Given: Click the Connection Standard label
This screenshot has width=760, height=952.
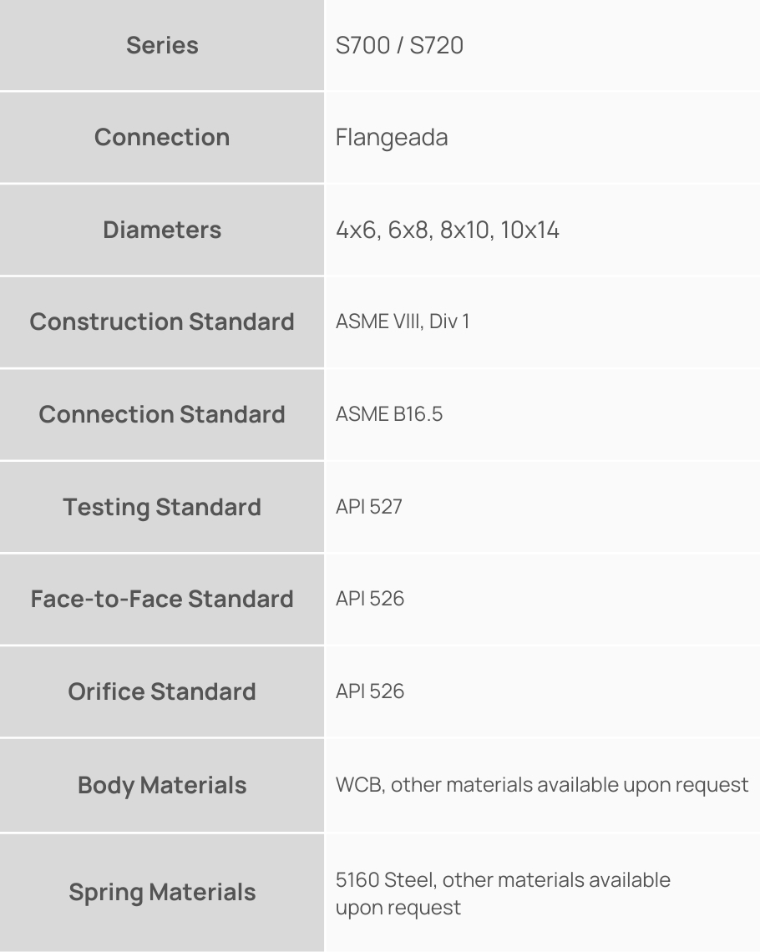Looking at the screenshot, I should (162, 414).
